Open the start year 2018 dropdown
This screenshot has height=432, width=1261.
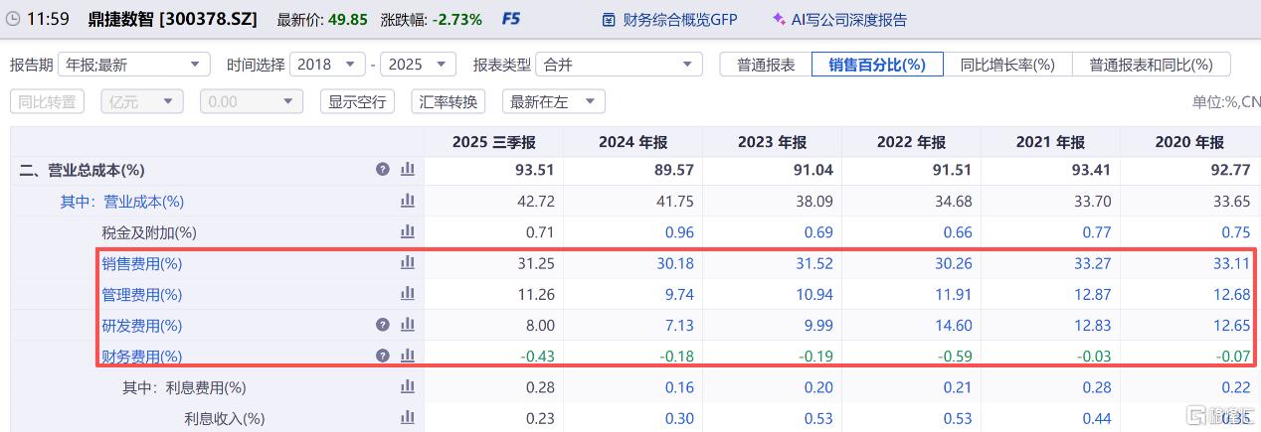[x=327, y=65]
